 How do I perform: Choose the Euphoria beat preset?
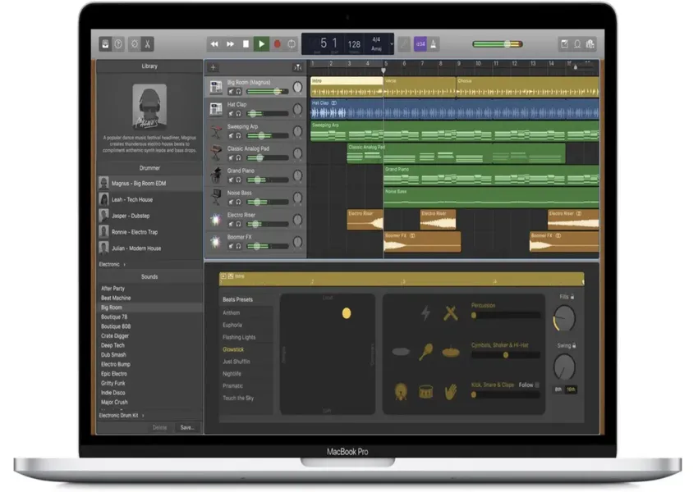click(x=232, y=325)
